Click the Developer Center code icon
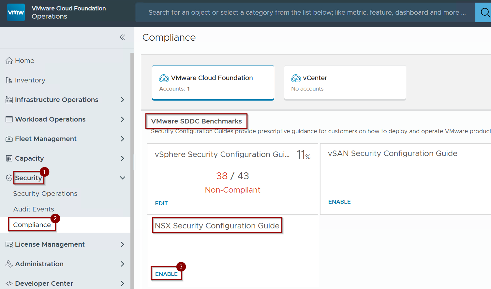 point(9,283)
